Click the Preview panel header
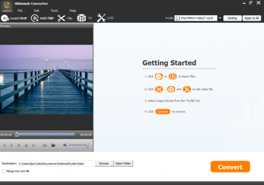264x185 pixels. [x=47, y=26]
